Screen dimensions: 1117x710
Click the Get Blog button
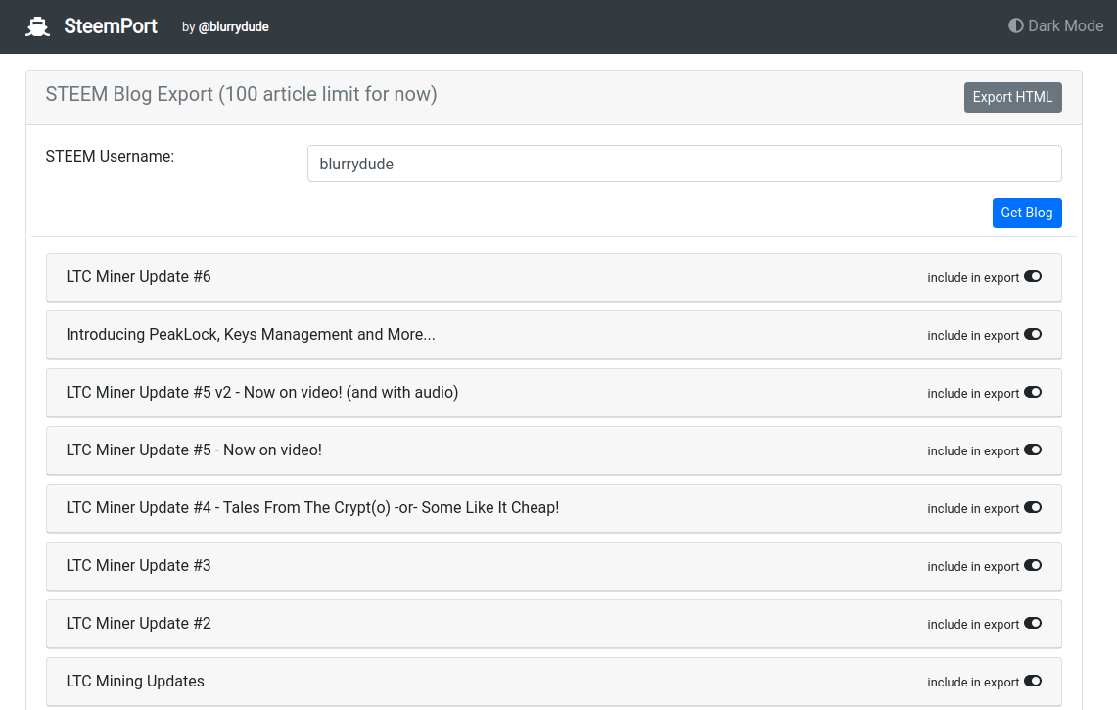coord(1026,213)
